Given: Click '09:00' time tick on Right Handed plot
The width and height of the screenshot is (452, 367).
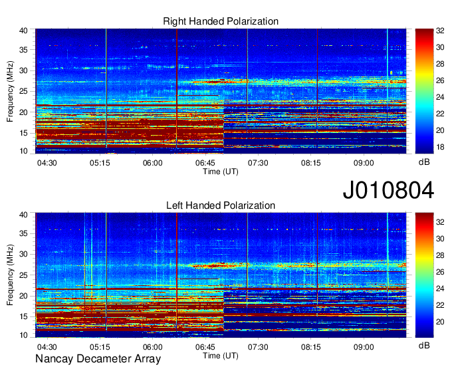Looking at the screenshot, I should tap(364, 163).
